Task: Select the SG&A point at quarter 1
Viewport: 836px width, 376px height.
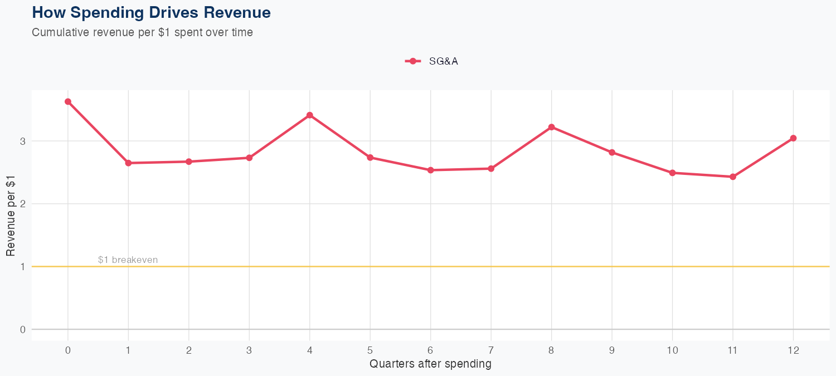Action: pyautogui.click(x=128, y=163)
